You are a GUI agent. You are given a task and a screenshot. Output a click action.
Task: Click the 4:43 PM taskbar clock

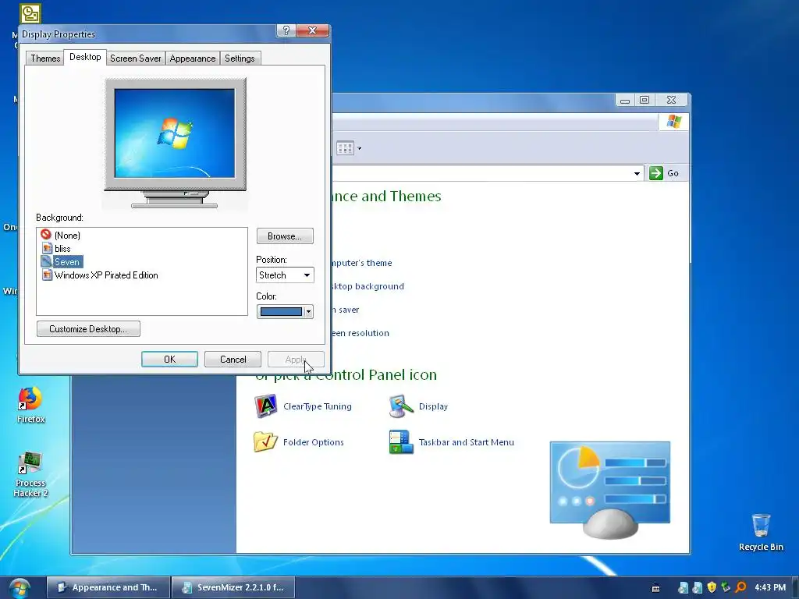tap(770, 587)
